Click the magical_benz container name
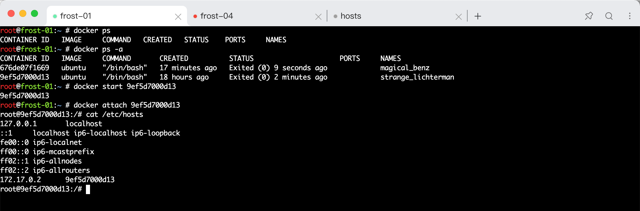The image size is (640, 211). pyautogui.click(x=405, y=68)
